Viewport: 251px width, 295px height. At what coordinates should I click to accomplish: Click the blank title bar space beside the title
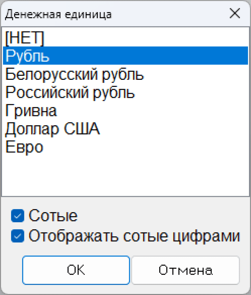(x=167, y=14)
